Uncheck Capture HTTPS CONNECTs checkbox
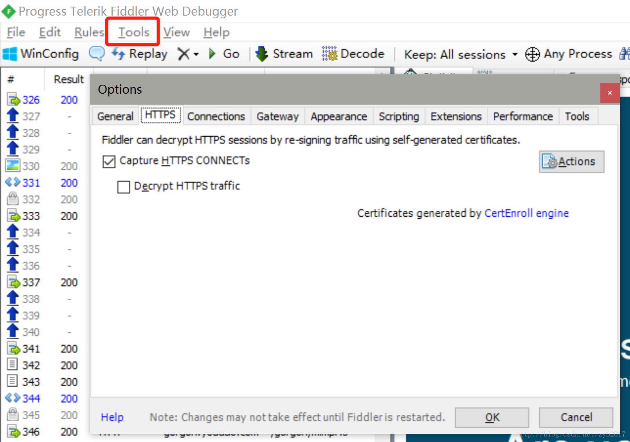The width and height of the screenshot is (630, 442). [109, 161]
